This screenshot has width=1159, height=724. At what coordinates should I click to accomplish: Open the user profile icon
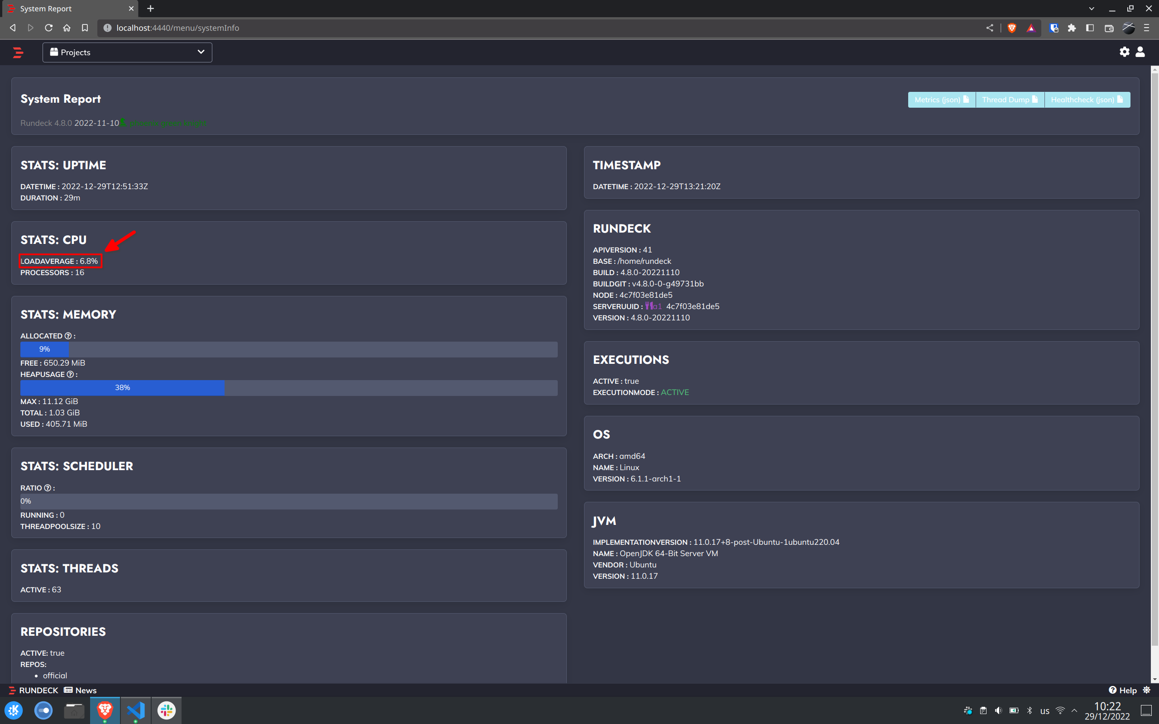[x=1140, y=52]
